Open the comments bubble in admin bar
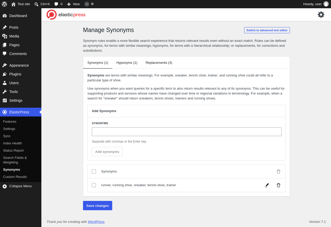331x227 pixels. (58, 4)
